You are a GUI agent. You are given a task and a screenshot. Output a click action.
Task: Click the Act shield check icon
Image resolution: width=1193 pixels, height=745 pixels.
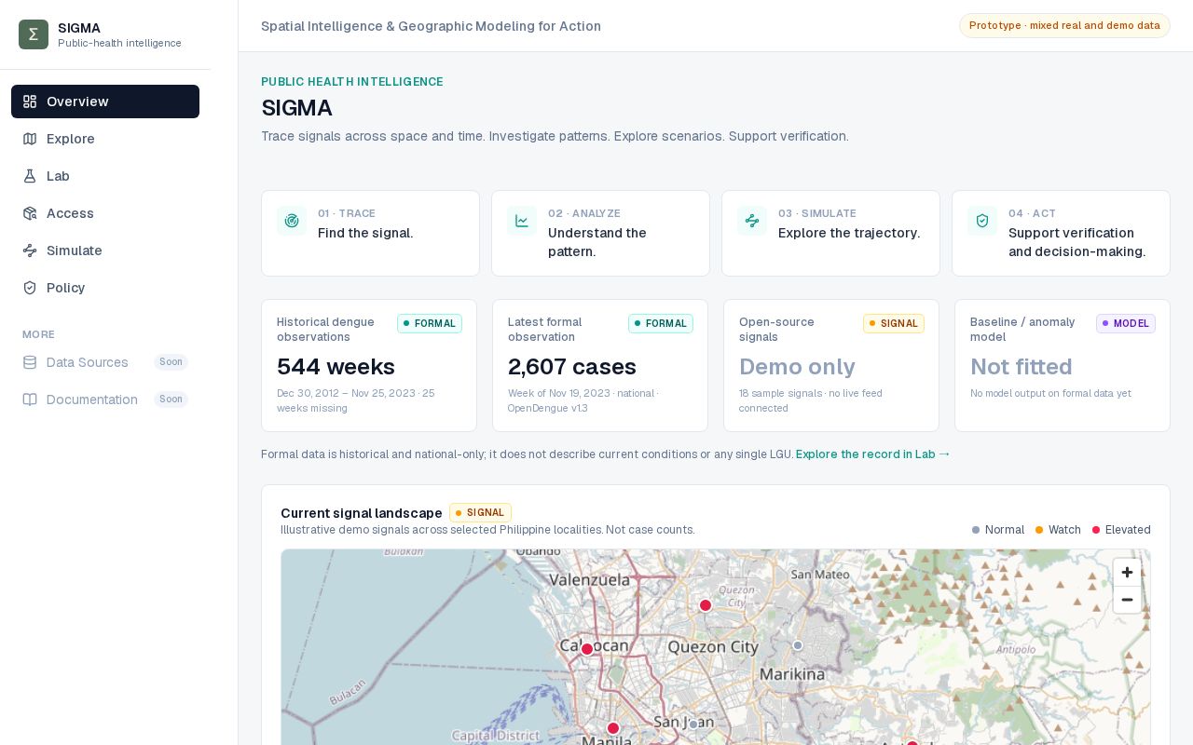pyautogui.click(x=982, y=221)
